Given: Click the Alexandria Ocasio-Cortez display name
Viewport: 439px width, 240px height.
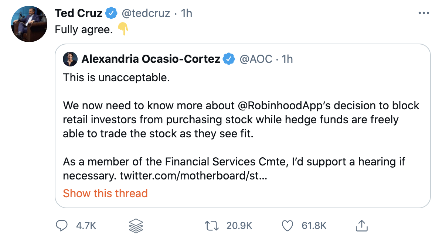Looking at the screenshot, I should (x=151, y=59).
